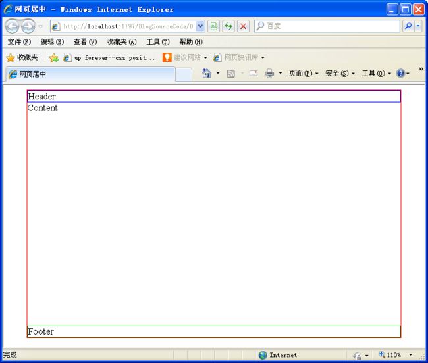
Task: Go forward with the Forward arrow button
Action: (x=28, y=26)
